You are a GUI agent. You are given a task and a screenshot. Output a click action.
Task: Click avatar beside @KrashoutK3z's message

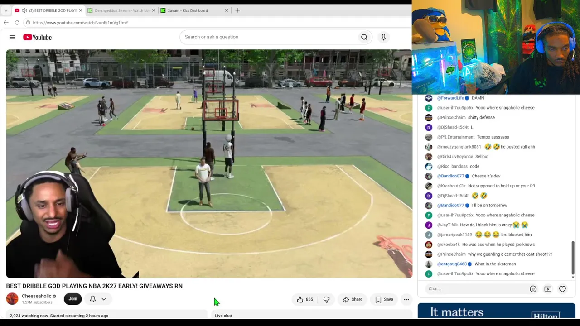tap(429, 186)
